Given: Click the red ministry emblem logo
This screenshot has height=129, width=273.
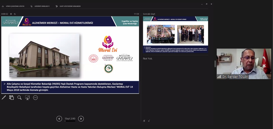Looking at the screenshot, I should coord(93,59).
